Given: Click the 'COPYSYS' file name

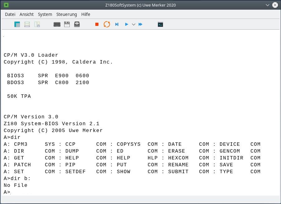Looking at the screenshot, I should [x=128, y=145].
